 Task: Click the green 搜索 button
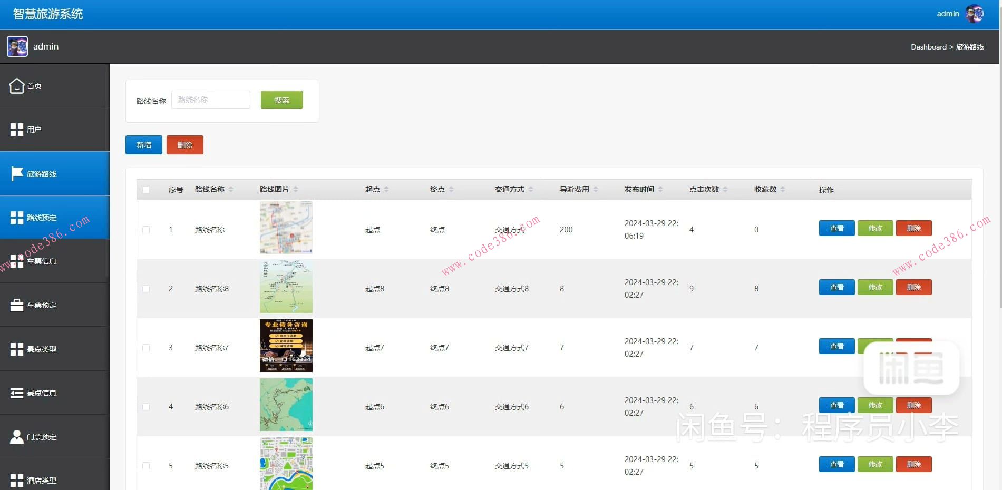click(x=281, y=100)
